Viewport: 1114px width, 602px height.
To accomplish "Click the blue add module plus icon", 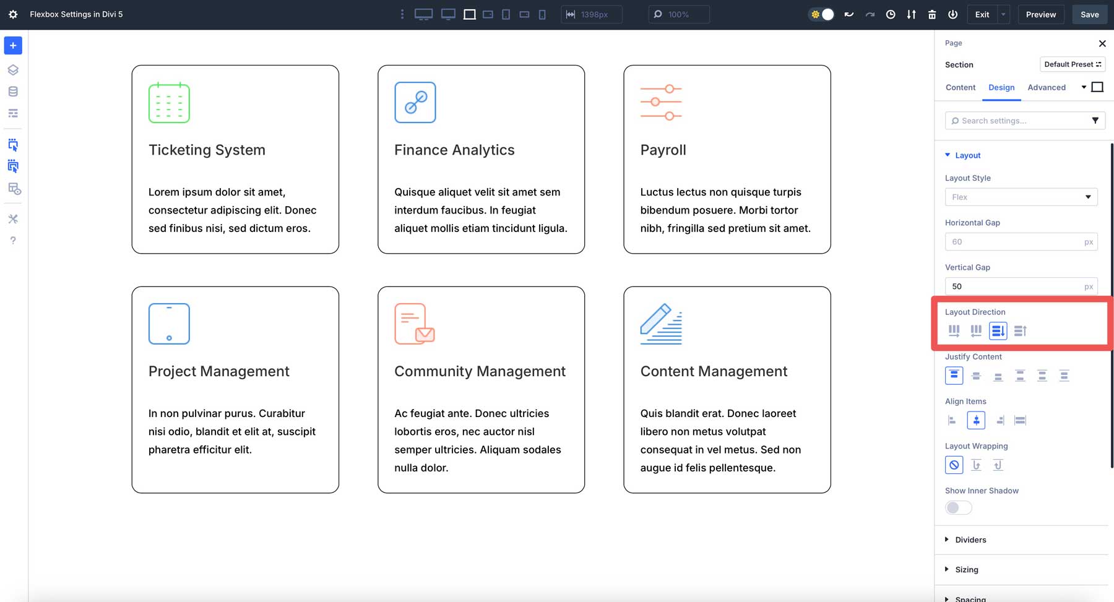I will pos(13,45).
